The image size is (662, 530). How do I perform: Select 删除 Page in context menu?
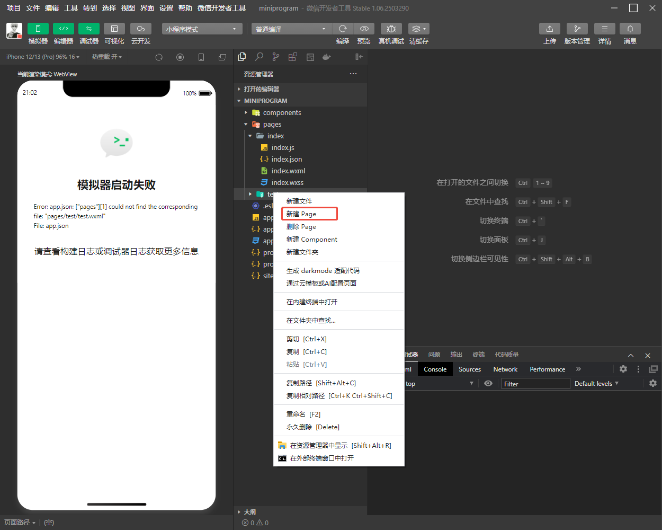pos(339,226)
